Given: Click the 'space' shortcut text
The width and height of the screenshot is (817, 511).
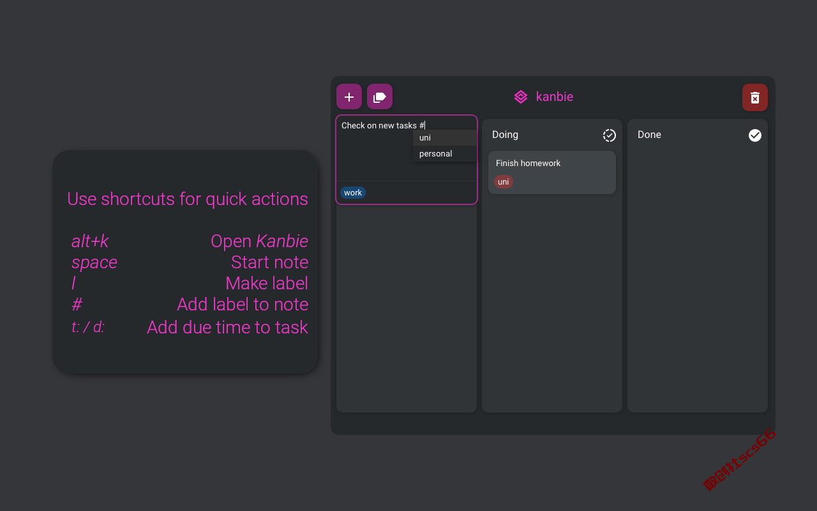Looking at the screenshot, I should tap(94, 263).
